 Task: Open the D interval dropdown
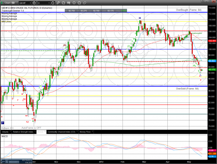click(43, 3)
